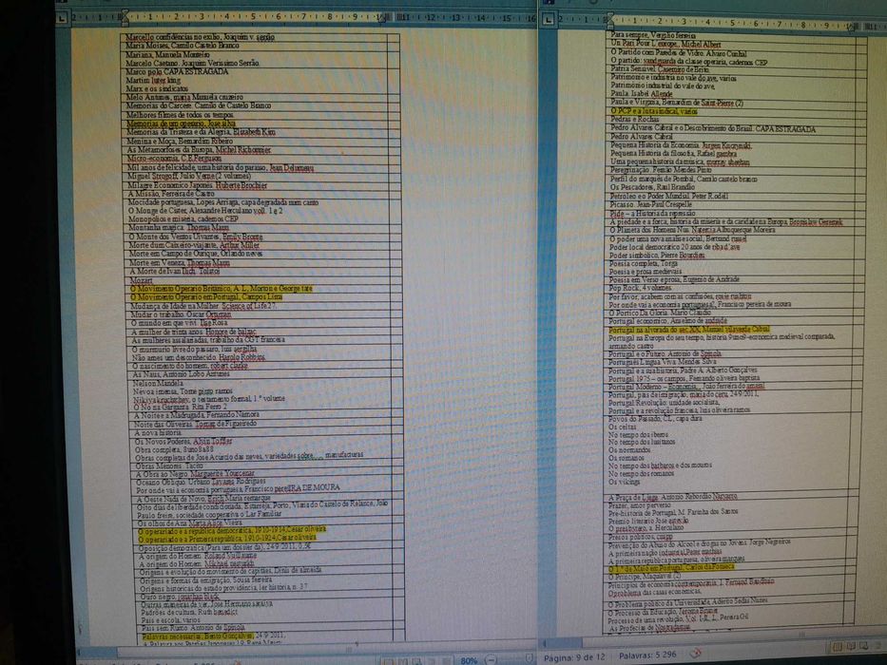This screenshot has height=665, width=887.
Task: Switch to Web Layout view in right window
Action: click(864, 646)
